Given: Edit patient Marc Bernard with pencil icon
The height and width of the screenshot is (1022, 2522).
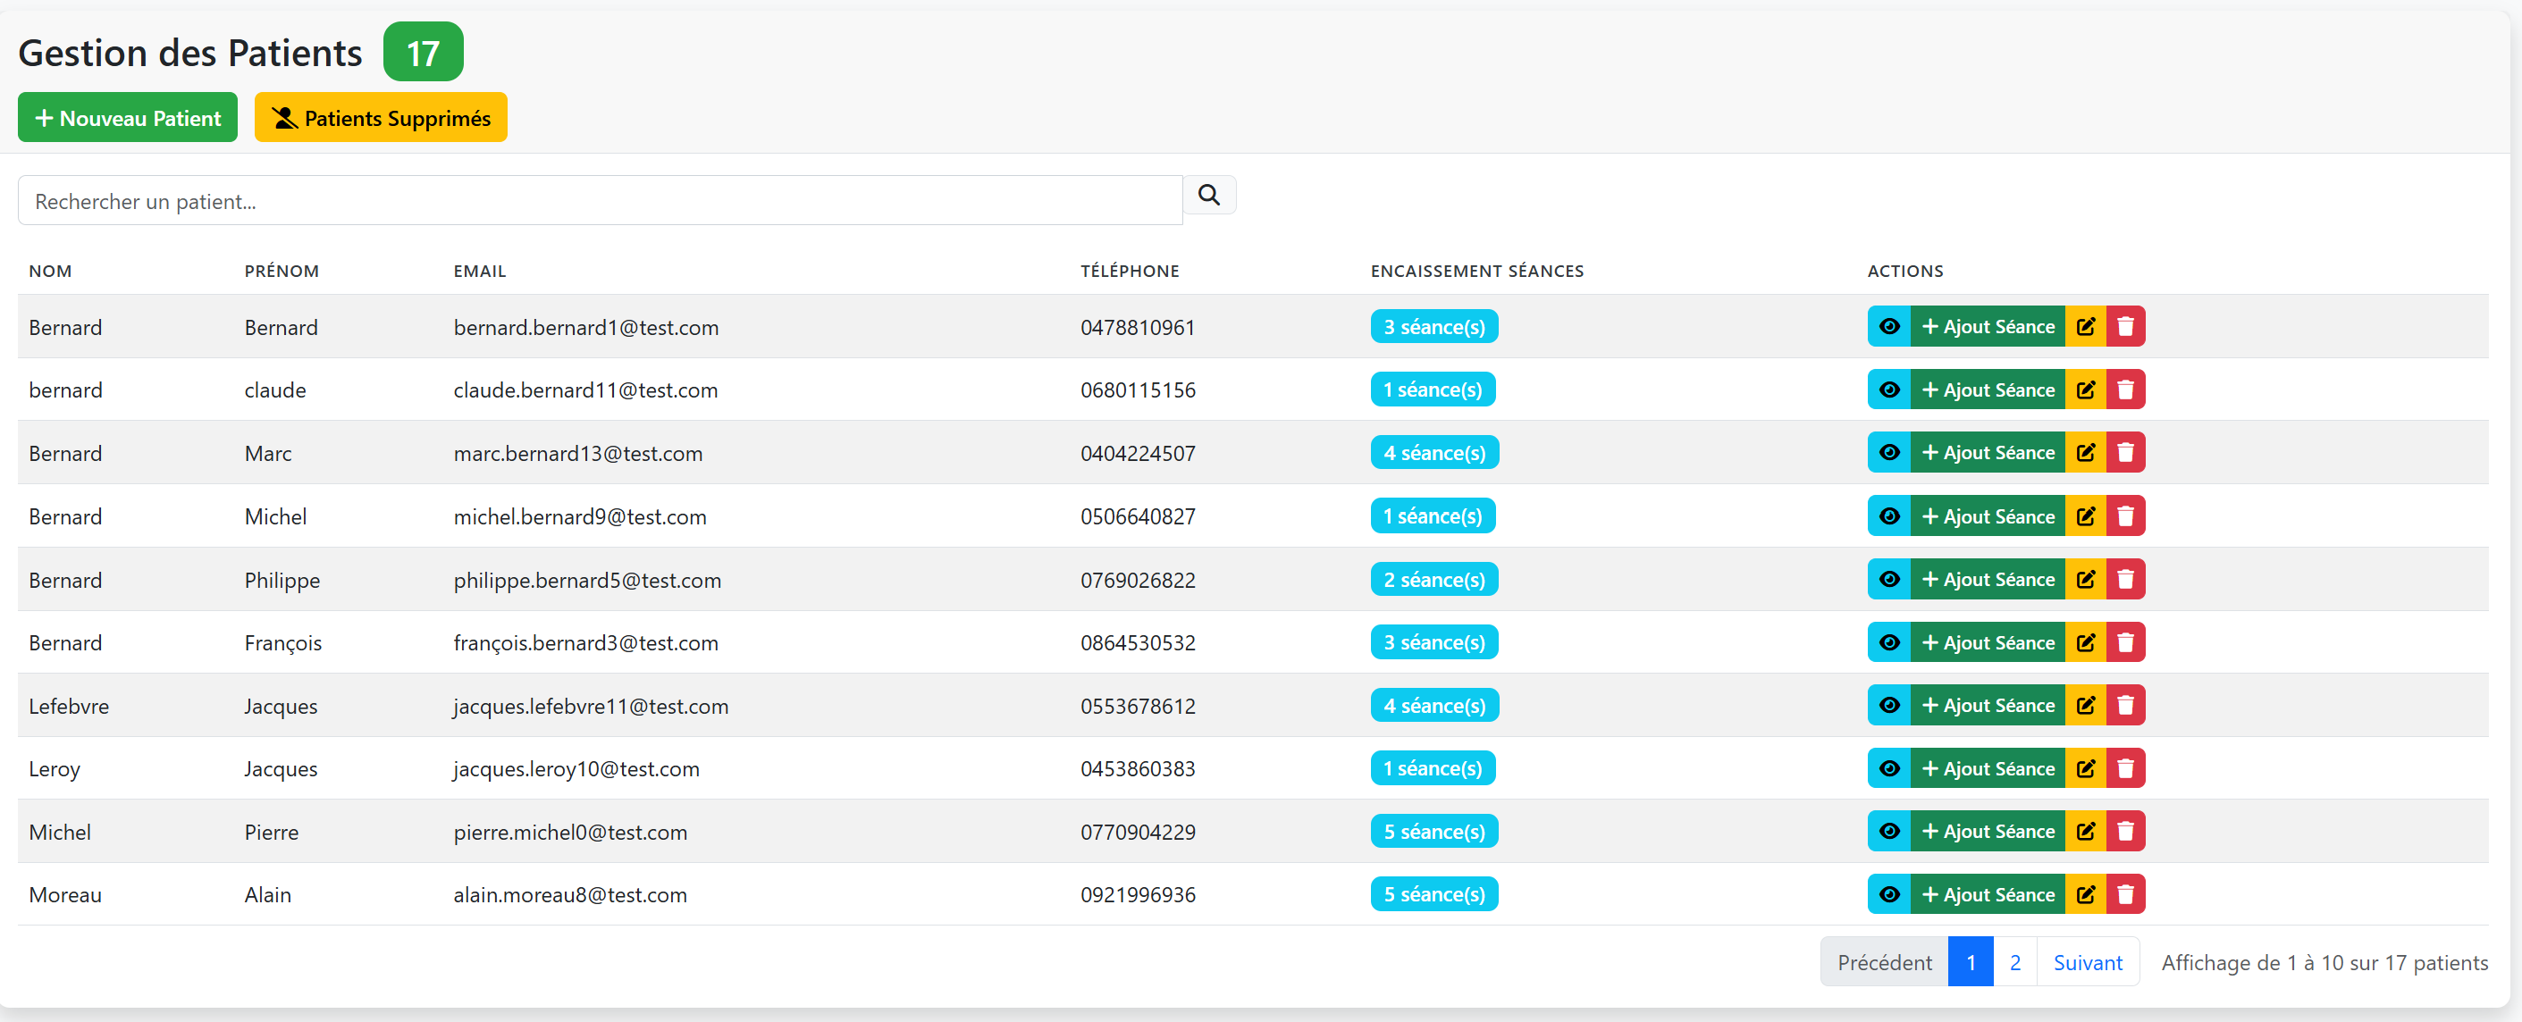Looking at the screenshot, I should coord(2085,453).
